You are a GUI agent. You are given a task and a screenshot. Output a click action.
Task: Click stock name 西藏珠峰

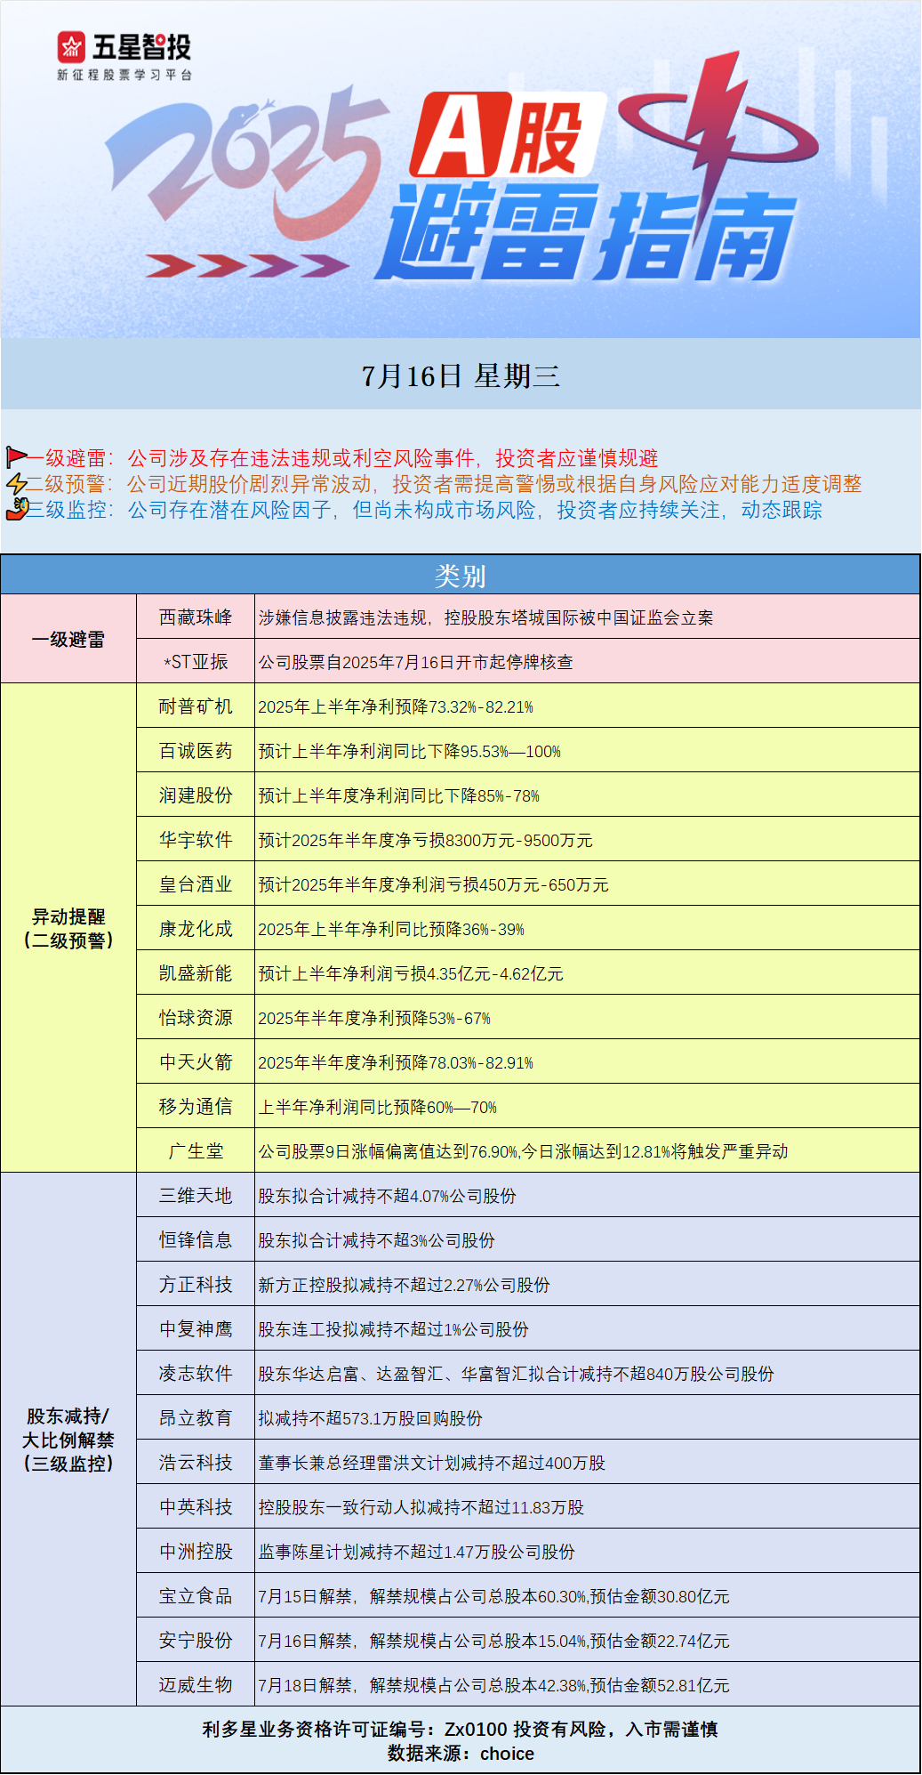tap(196, 617)
